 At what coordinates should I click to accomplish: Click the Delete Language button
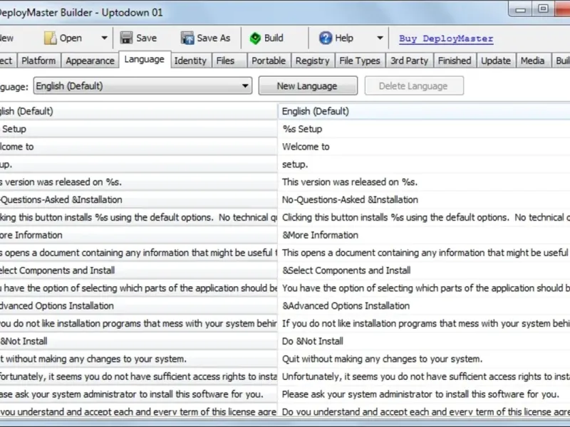tap(414, 86)
